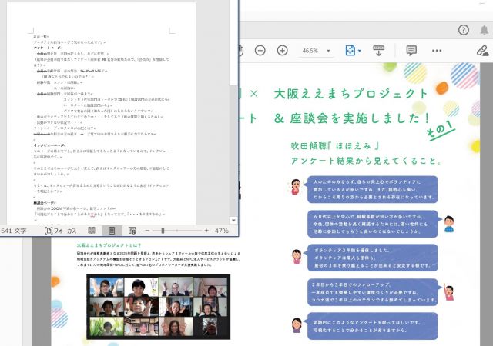Click boy avatar beside 60代以上 bubble
Viewport: 493px width, 346px height.
(449, 224)
